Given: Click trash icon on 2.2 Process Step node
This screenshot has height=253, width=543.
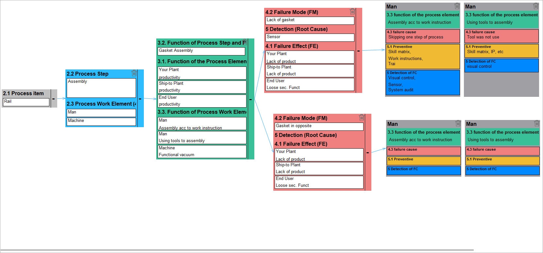Looking at the screenshot, I should coord(134,73).
